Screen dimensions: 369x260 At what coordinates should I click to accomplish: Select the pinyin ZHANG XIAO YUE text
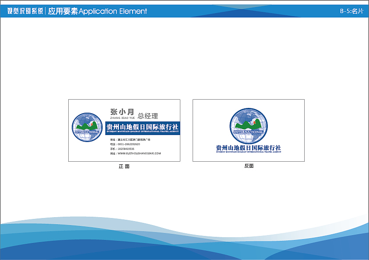click(123, 118)
